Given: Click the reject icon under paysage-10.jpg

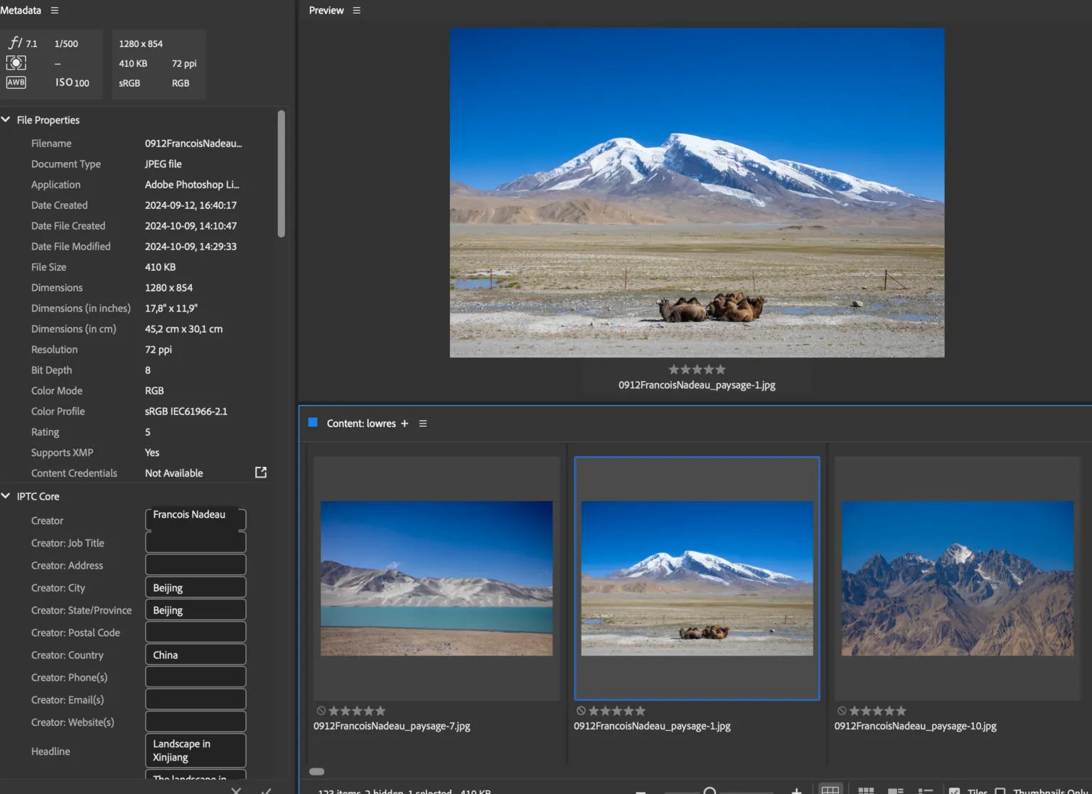Looking at the screenshot, I should coord(842,711).
